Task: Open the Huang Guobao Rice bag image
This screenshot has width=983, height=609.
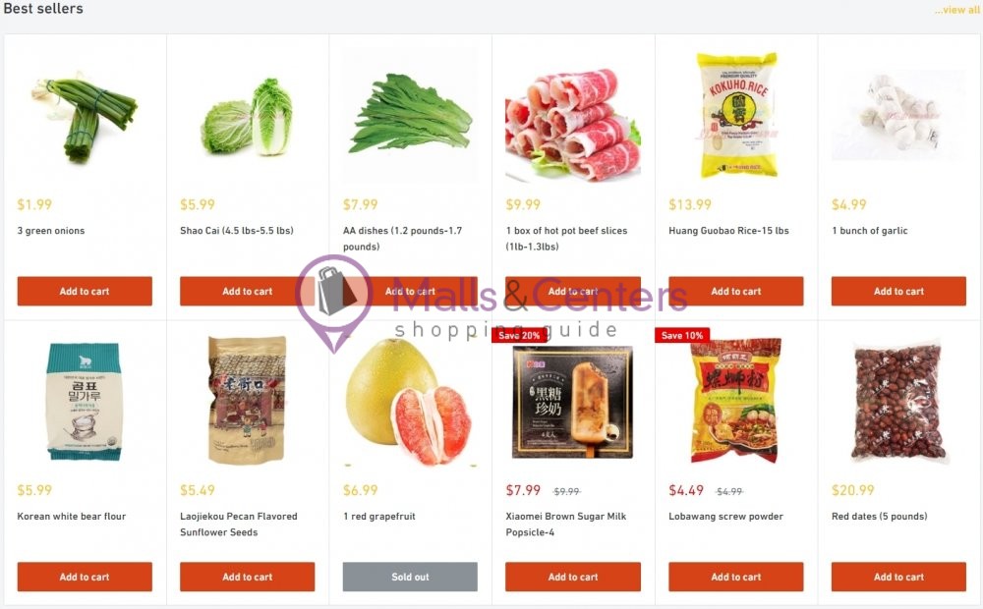Action: pyautogui.click(x=734, y=113)
